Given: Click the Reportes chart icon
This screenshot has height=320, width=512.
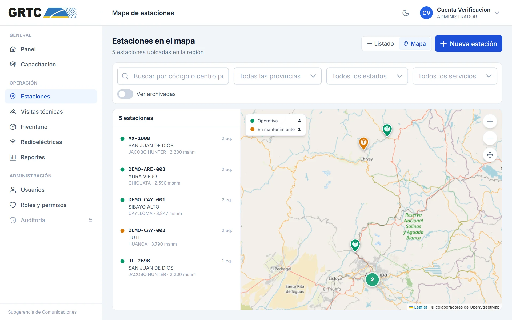Looking at the screenshot, I should (13, 157).
